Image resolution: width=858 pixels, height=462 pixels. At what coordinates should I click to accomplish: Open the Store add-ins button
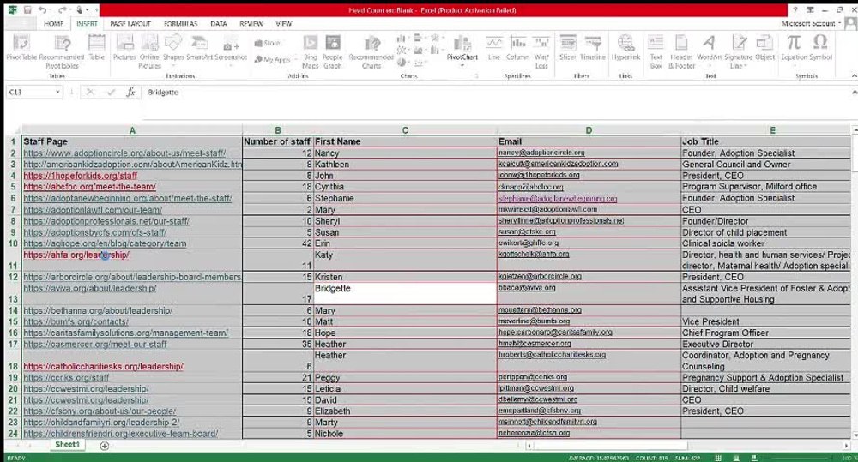267,43
